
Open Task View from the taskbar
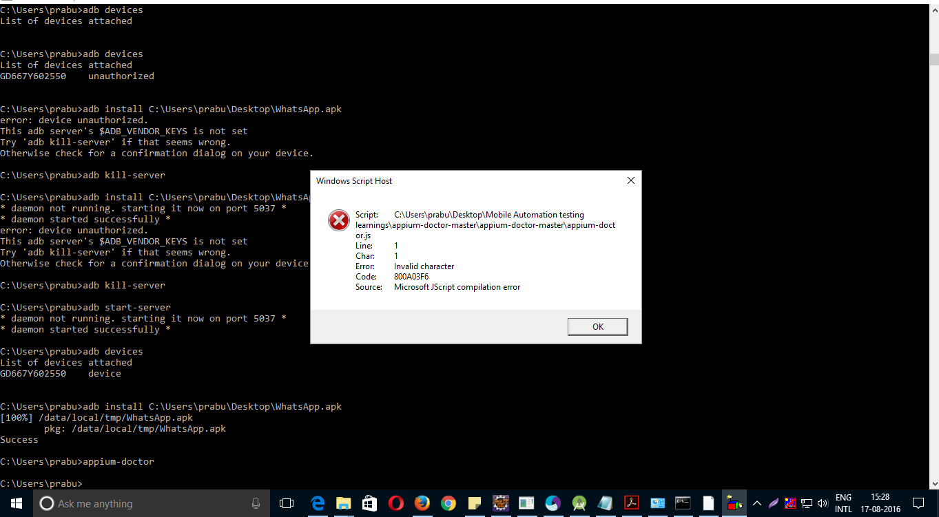point(287,503)
